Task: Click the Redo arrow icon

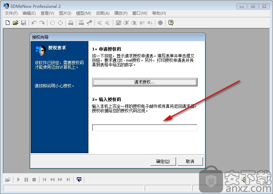Action: point(42,23)
